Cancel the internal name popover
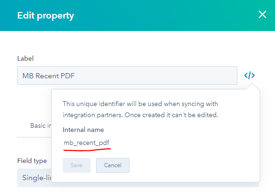 click(x=113, y=165)
